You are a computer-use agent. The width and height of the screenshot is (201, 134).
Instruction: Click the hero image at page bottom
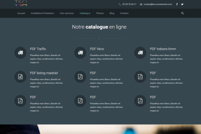tap(100, 129)
